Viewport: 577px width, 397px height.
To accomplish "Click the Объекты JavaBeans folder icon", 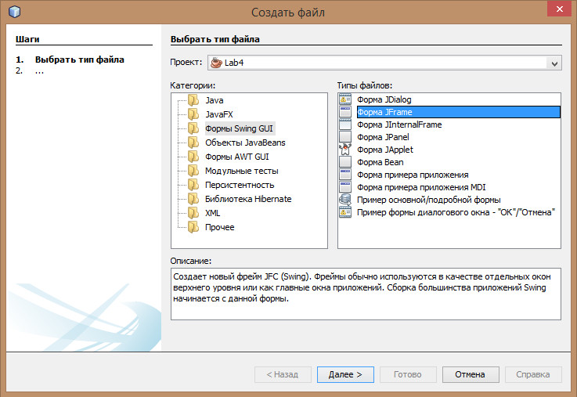I will (193, 143).
